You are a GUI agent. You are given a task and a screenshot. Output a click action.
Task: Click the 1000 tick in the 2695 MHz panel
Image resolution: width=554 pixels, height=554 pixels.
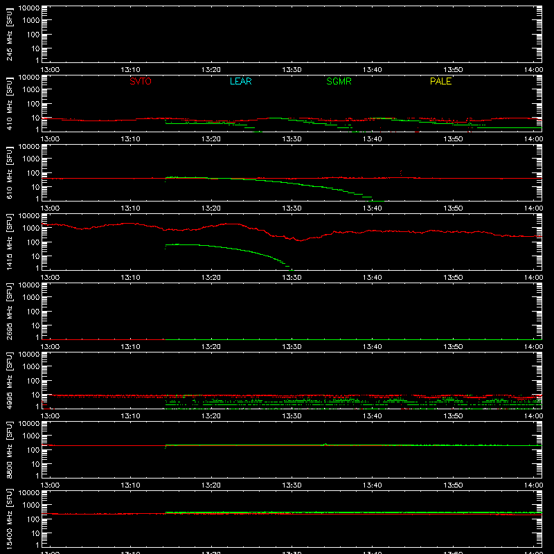[31, 298]
